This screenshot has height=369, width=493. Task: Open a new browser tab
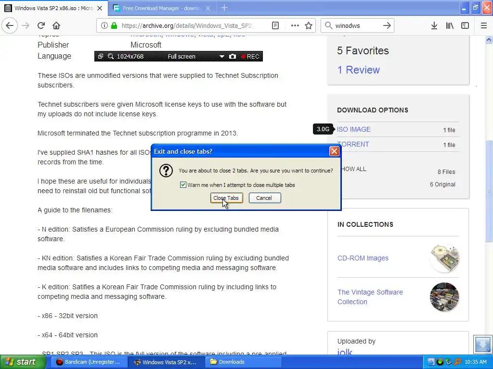click(224, 8)
